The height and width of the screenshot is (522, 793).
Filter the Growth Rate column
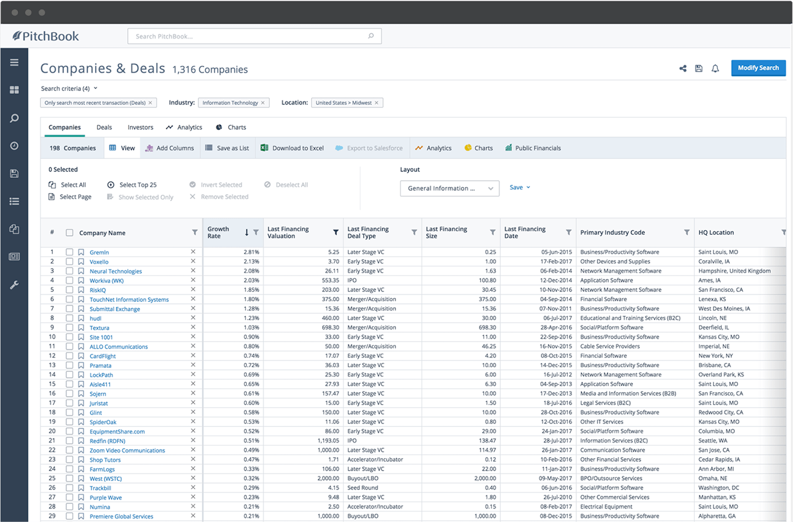coord(256,232)
